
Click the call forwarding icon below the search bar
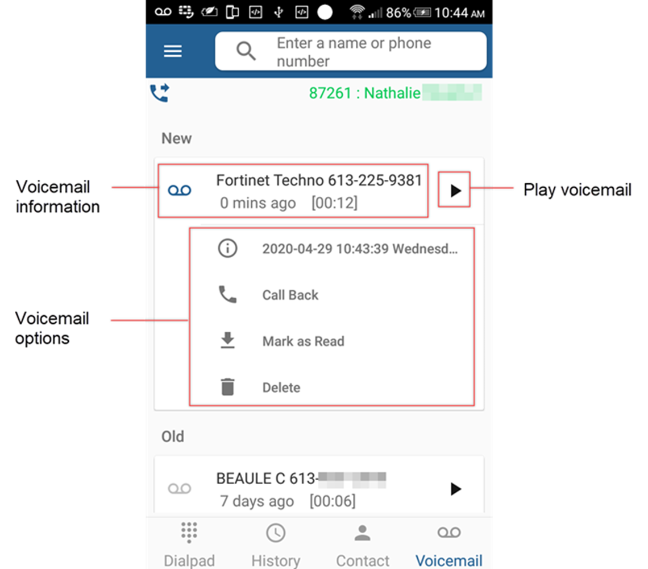tap(160, 92)
